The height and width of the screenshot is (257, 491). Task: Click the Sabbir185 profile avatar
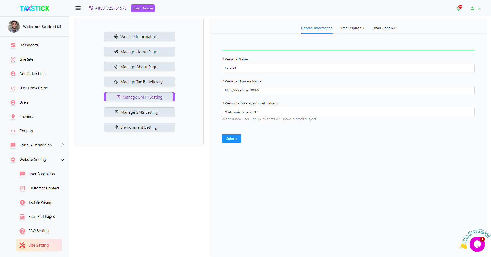[14, 27]
